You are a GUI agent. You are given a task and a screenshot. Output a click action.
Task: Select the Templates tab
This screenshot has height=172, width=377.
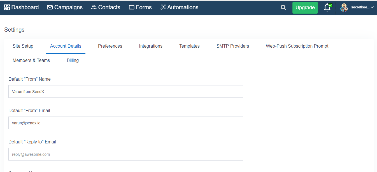(x=189, y=46)
